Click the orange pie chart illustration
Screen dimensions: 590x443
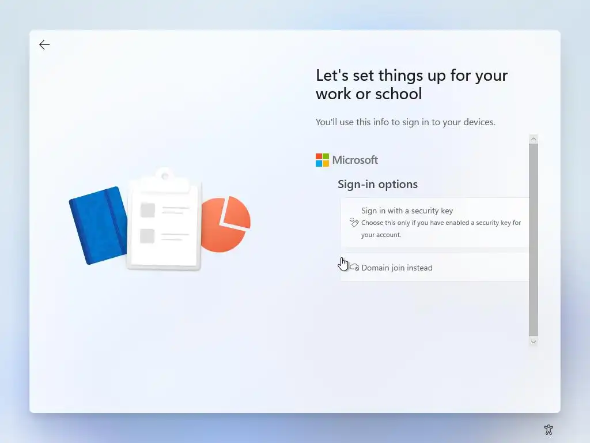(226, 224)
